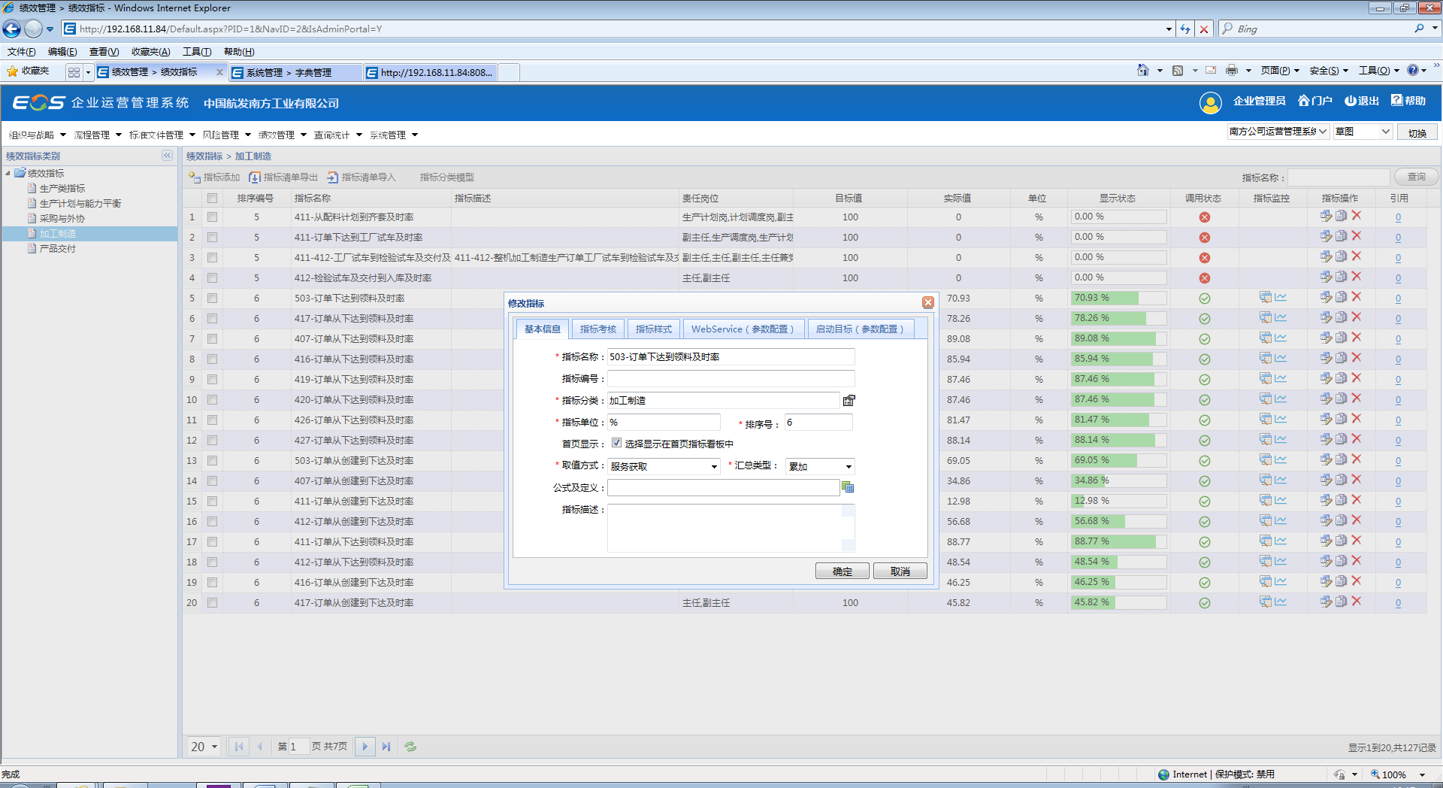Delete indicator with red X in row 20
Screen dimensions: 1443x788
tap(1357, 602)
